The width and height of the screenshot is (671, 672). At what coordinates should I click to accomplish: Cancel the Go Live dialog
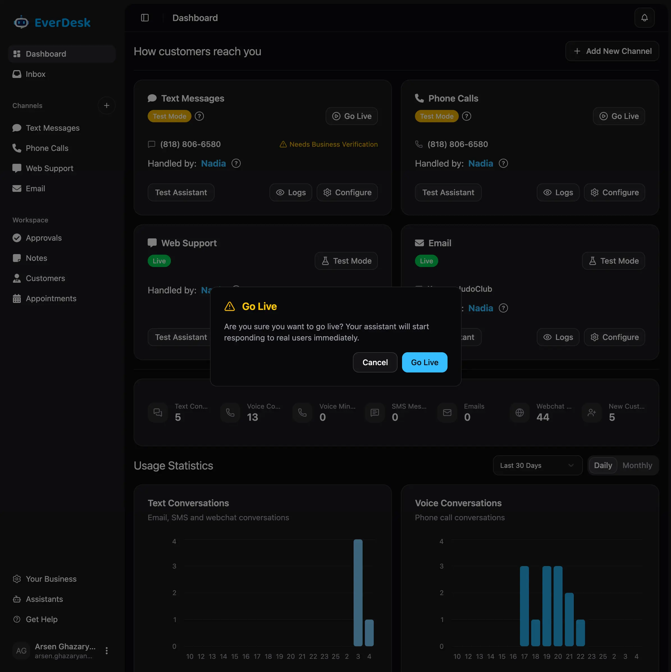375,362
